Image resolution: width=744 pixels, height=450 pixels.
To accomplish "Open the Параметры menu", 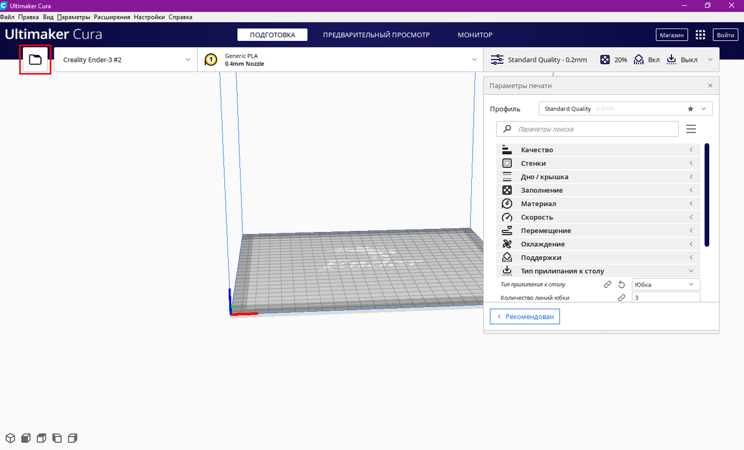I will point(74,17).
